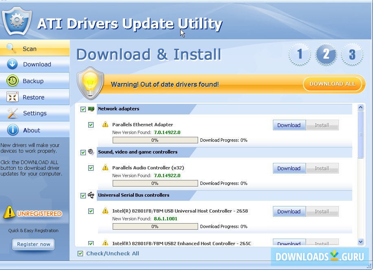Click the lightbulb warning shield icon
373x270 pixels.
point(90,83)
